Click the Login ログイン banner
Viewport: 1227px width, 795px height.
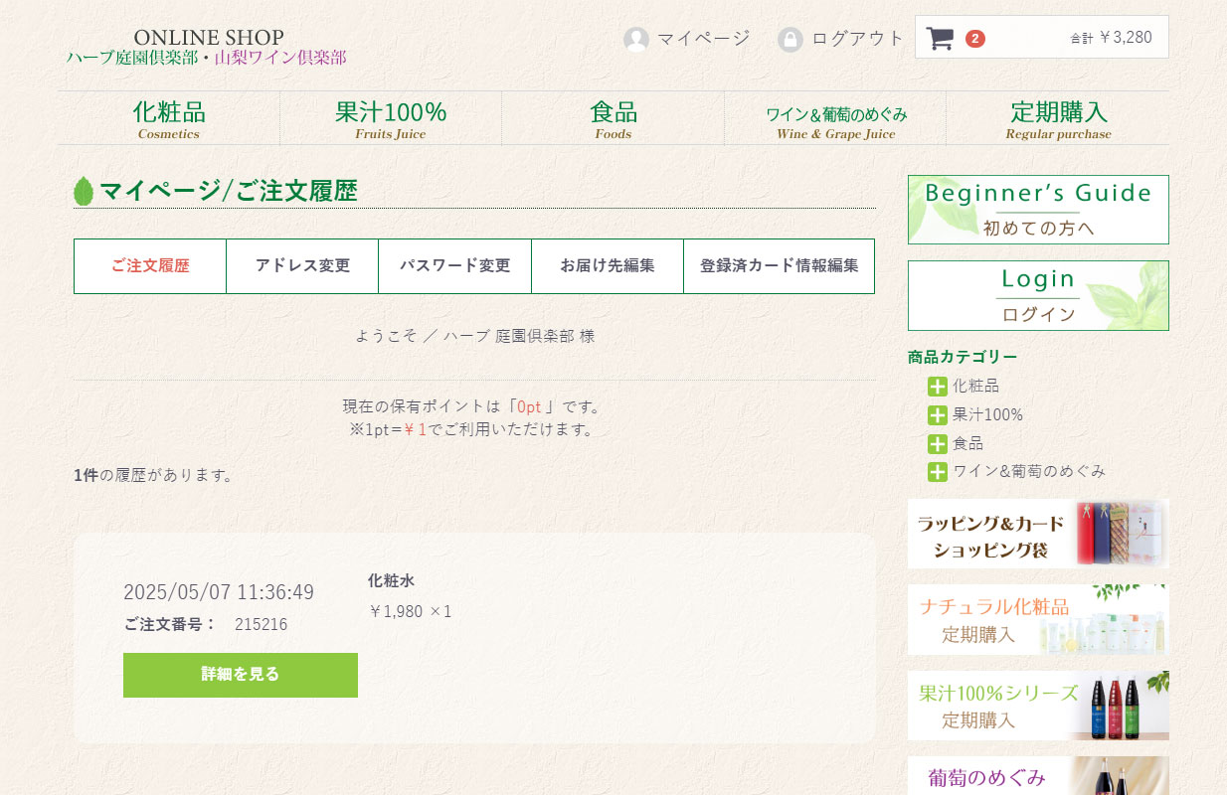1038,296
